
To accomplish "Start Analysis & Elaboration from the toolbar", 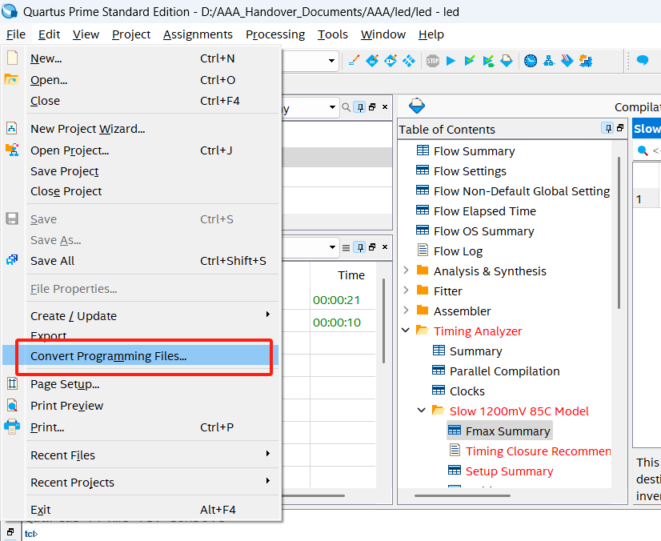I will [x=470, y=61].
